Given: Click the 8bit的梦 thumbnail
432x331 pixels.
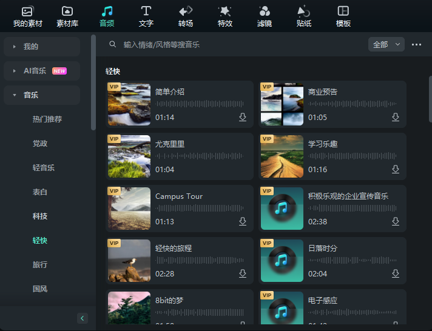Looking at the screenshot, I should 129,307.
